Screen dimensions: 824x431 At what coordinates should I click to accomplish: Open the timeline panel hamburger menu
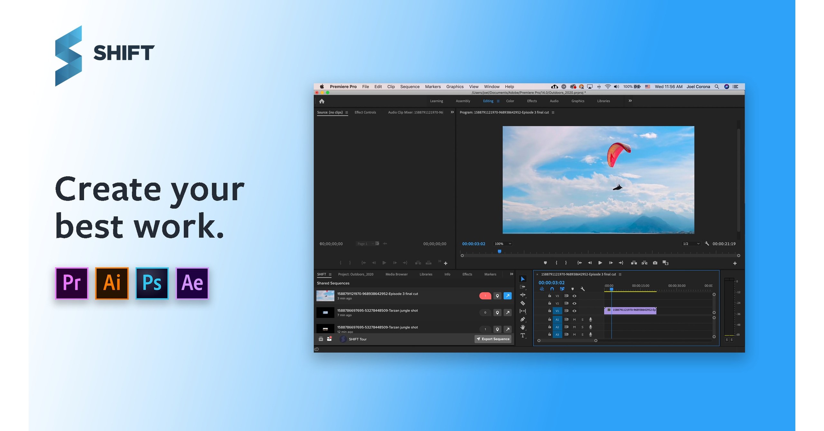[x=620, y=275]
